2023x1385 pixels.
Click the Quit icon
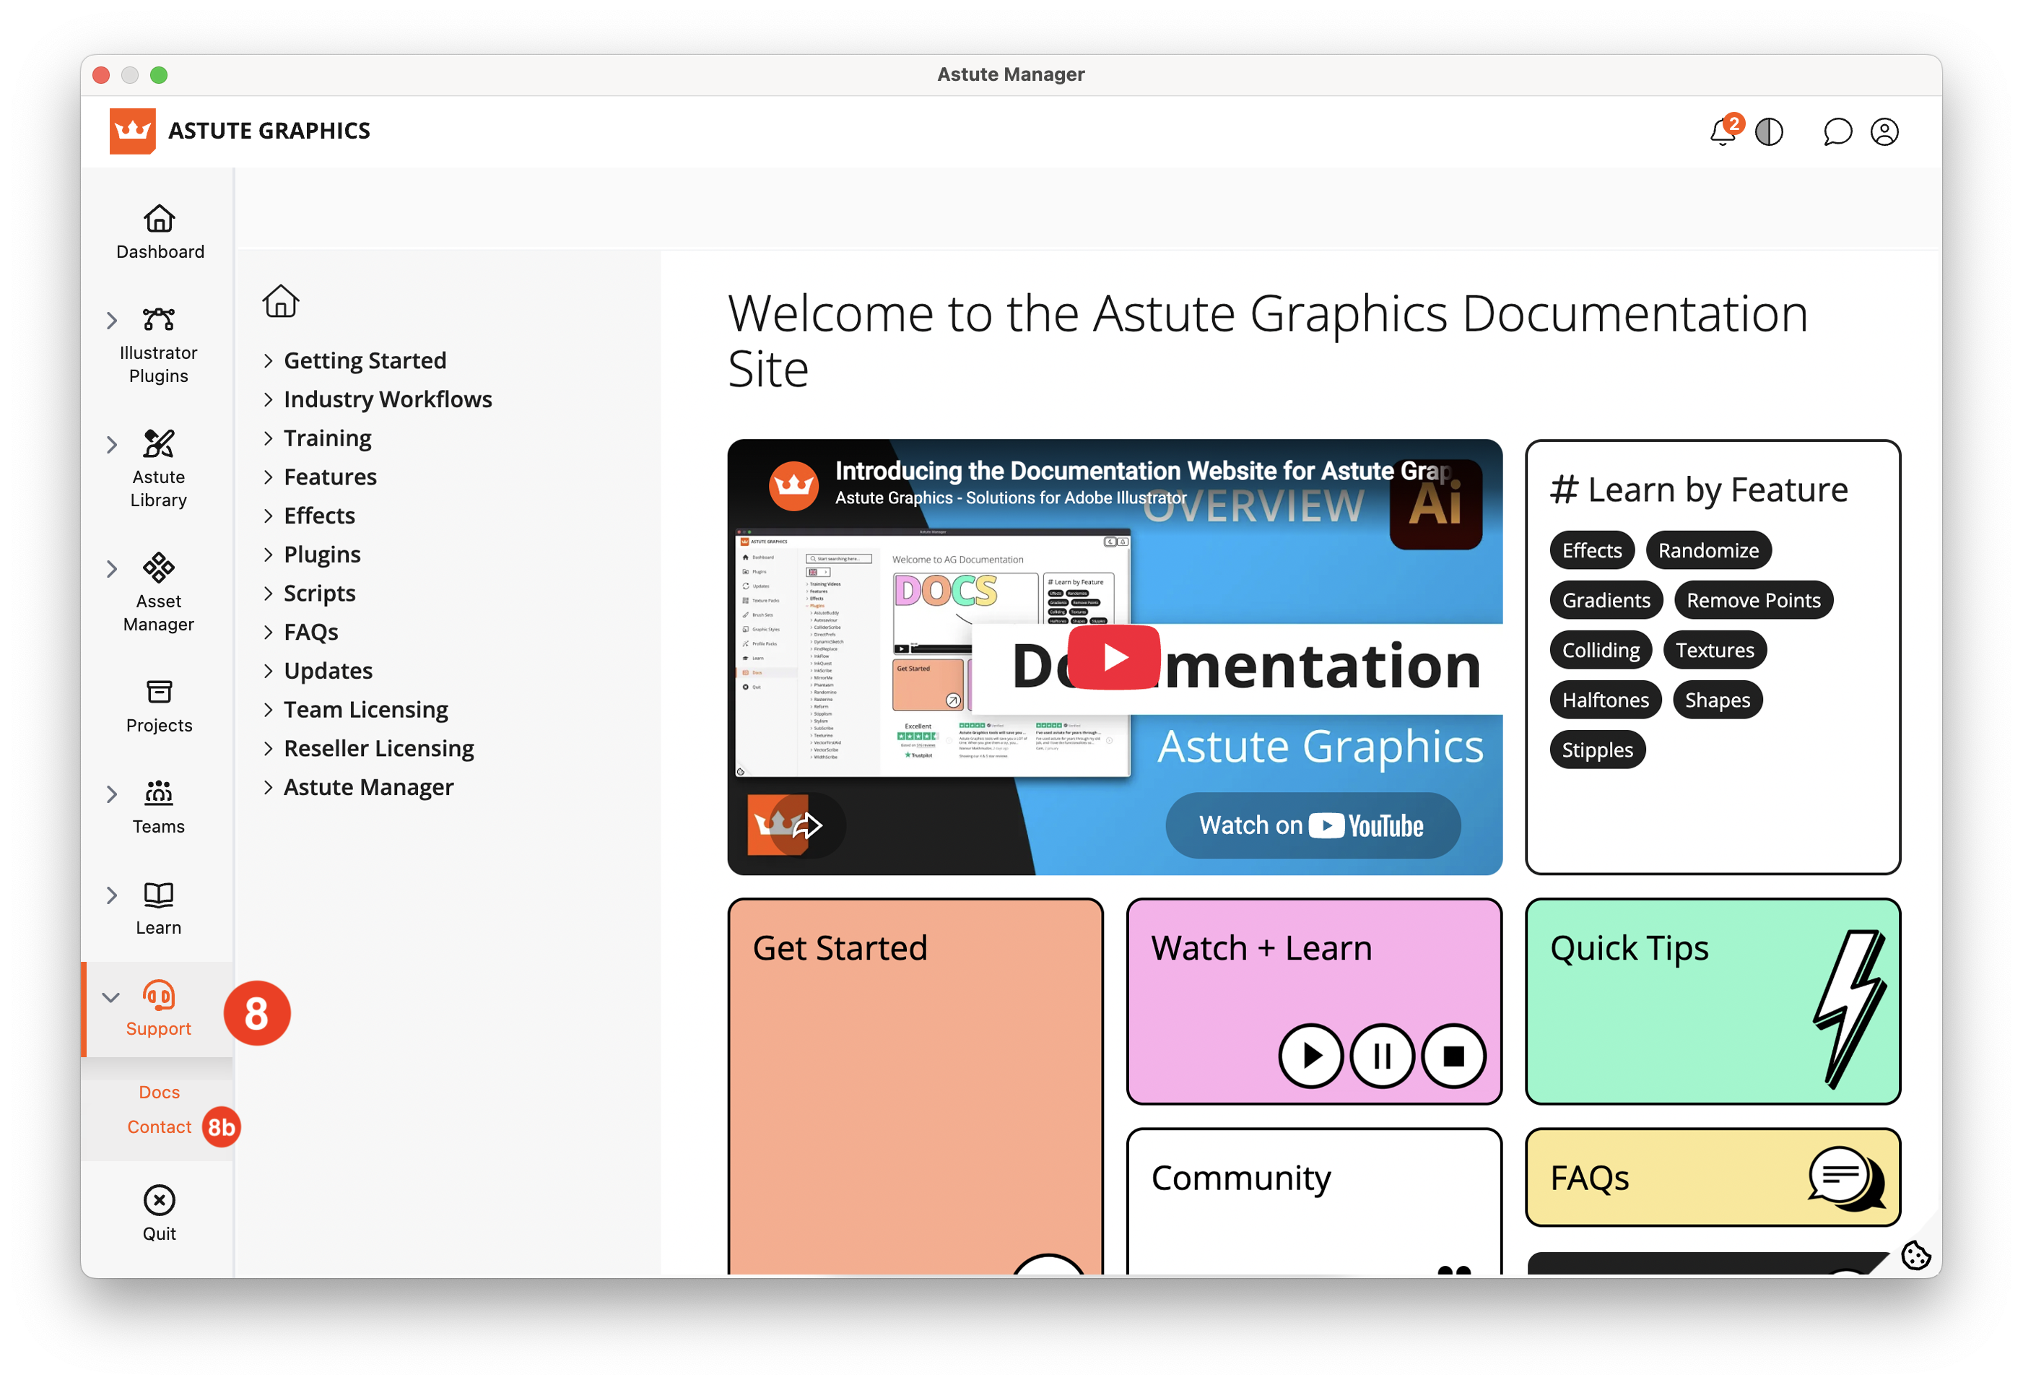(x=160, y=1200)
